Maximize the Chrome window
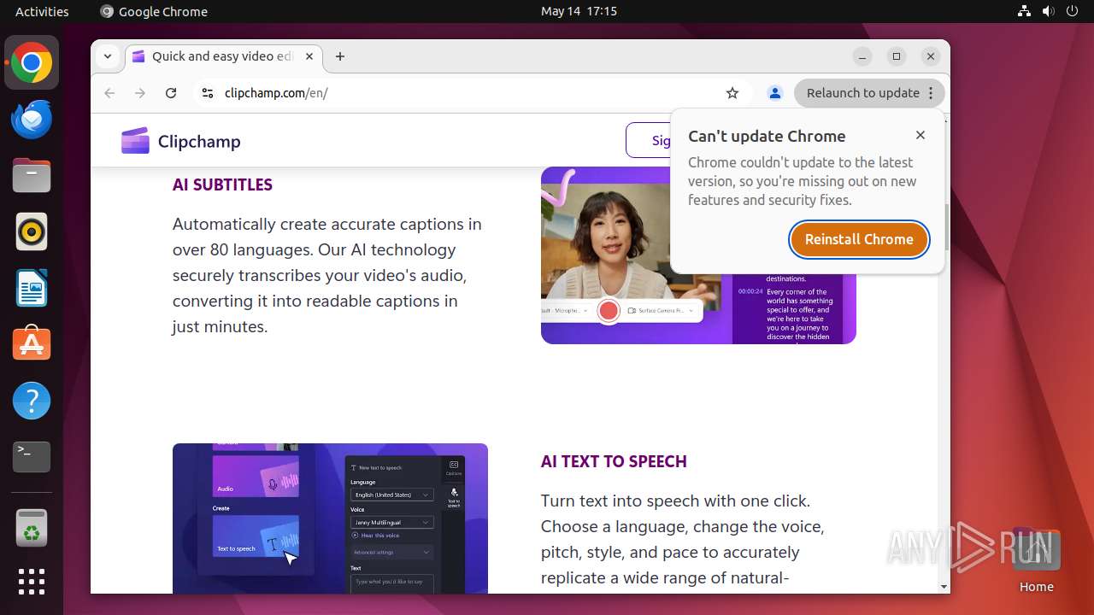Viewport: 1094px width, 615px height. (897, 56)
